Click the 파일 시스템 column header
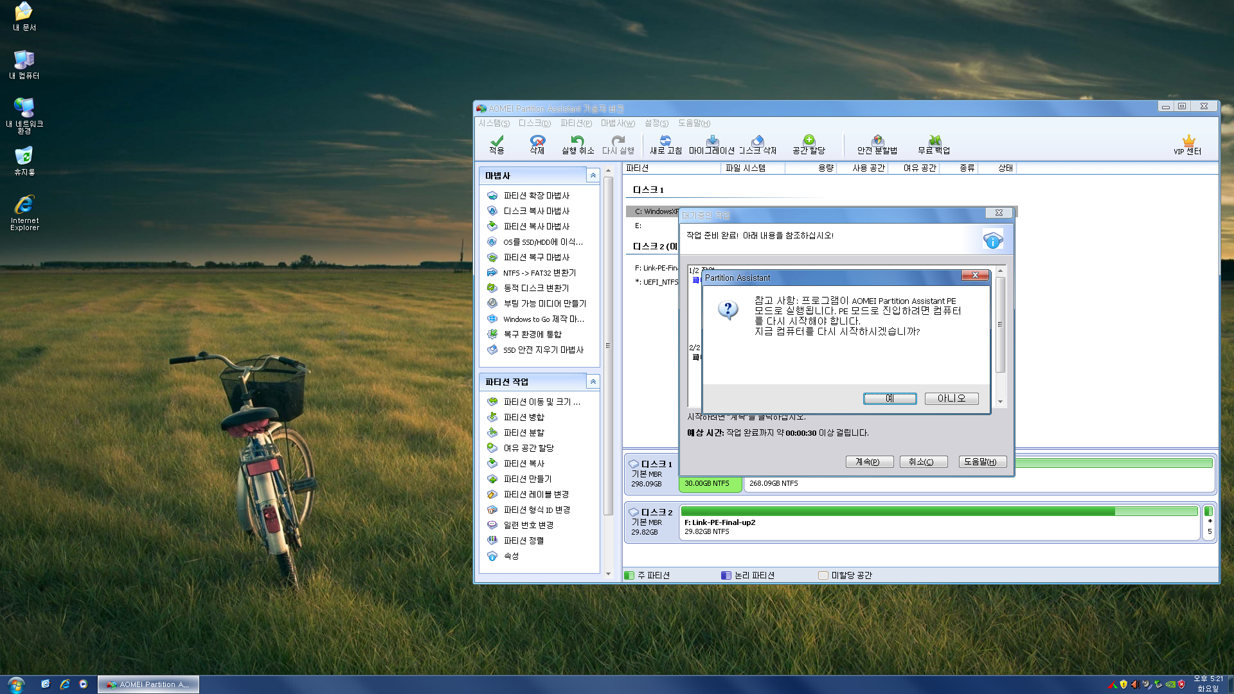Screen dimensions: 1234x694 tap(752, 168)
